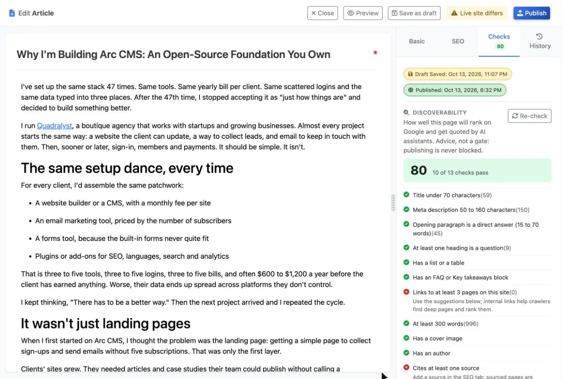Click the green check beside Has an FAQ block
563x379 pixels.
(x=406, y=277)
